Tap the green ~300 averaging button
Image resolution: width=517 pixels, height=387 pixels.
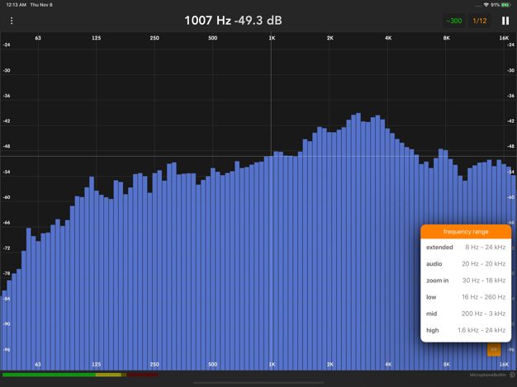[454, 21]
